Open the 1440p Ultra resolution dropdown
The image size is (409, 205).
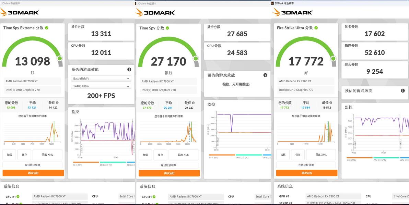pyautogui.click(x=101, y=86)
